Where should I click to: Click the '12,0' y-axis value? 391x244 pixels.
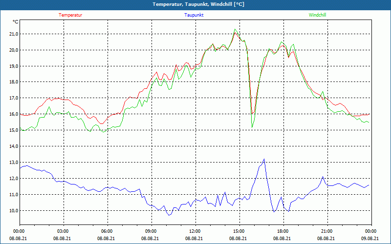tap(14, 179)
